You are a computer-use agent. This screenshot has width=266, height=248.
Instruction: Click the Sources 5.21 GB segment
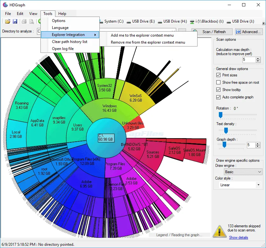coord(153,154)
